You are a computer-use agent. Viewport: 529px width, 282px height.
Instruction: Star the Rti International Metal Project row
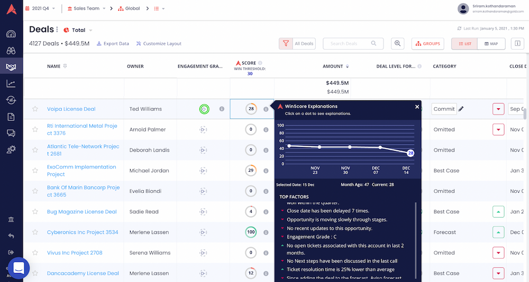point(35,129)
